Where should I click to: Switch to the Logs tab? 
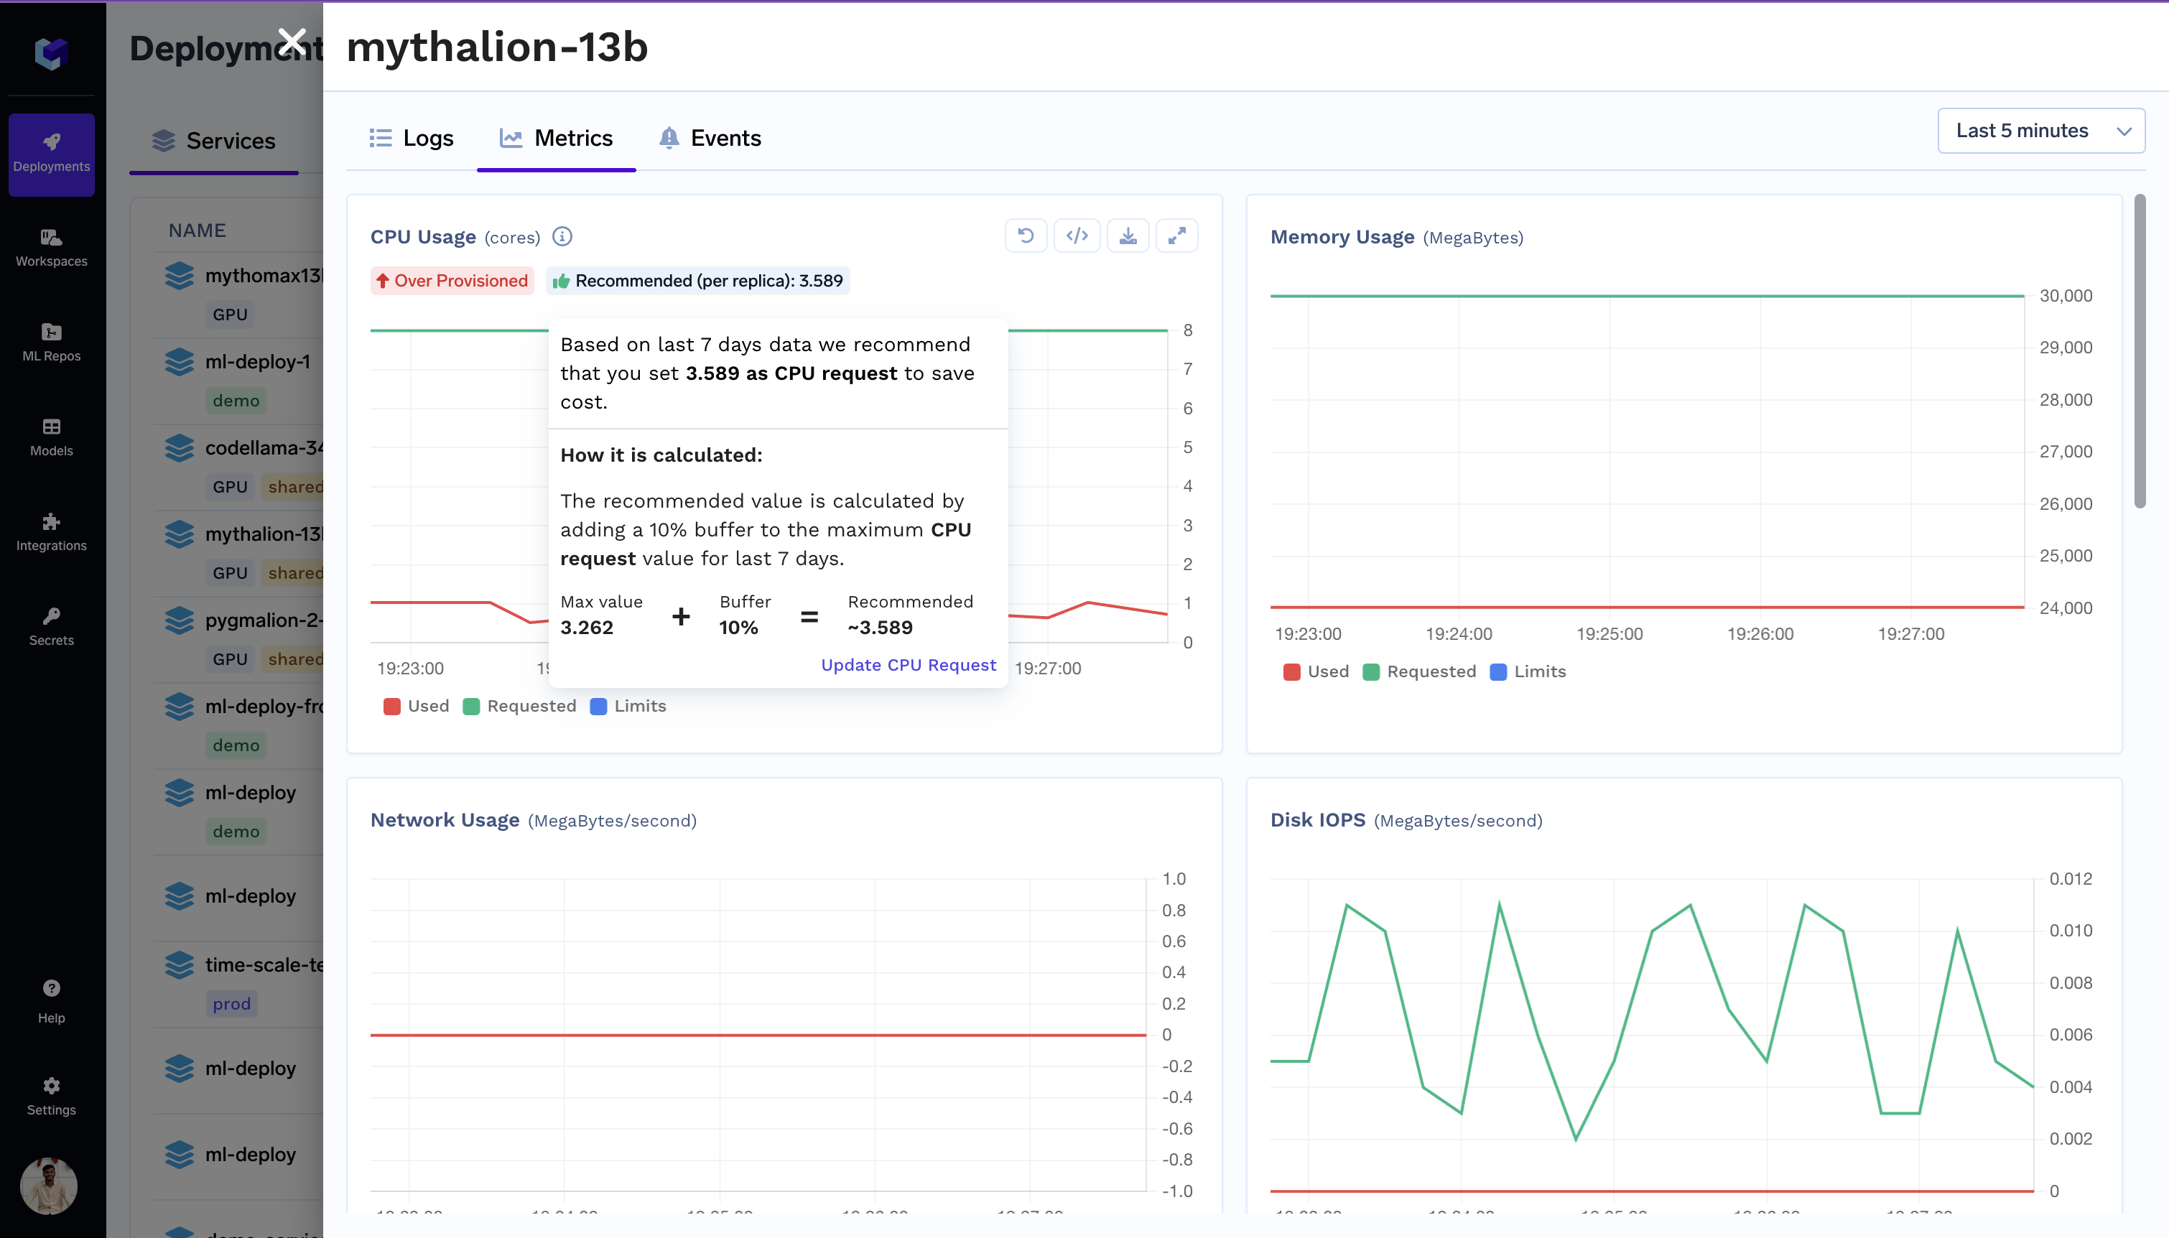(412, 138)
